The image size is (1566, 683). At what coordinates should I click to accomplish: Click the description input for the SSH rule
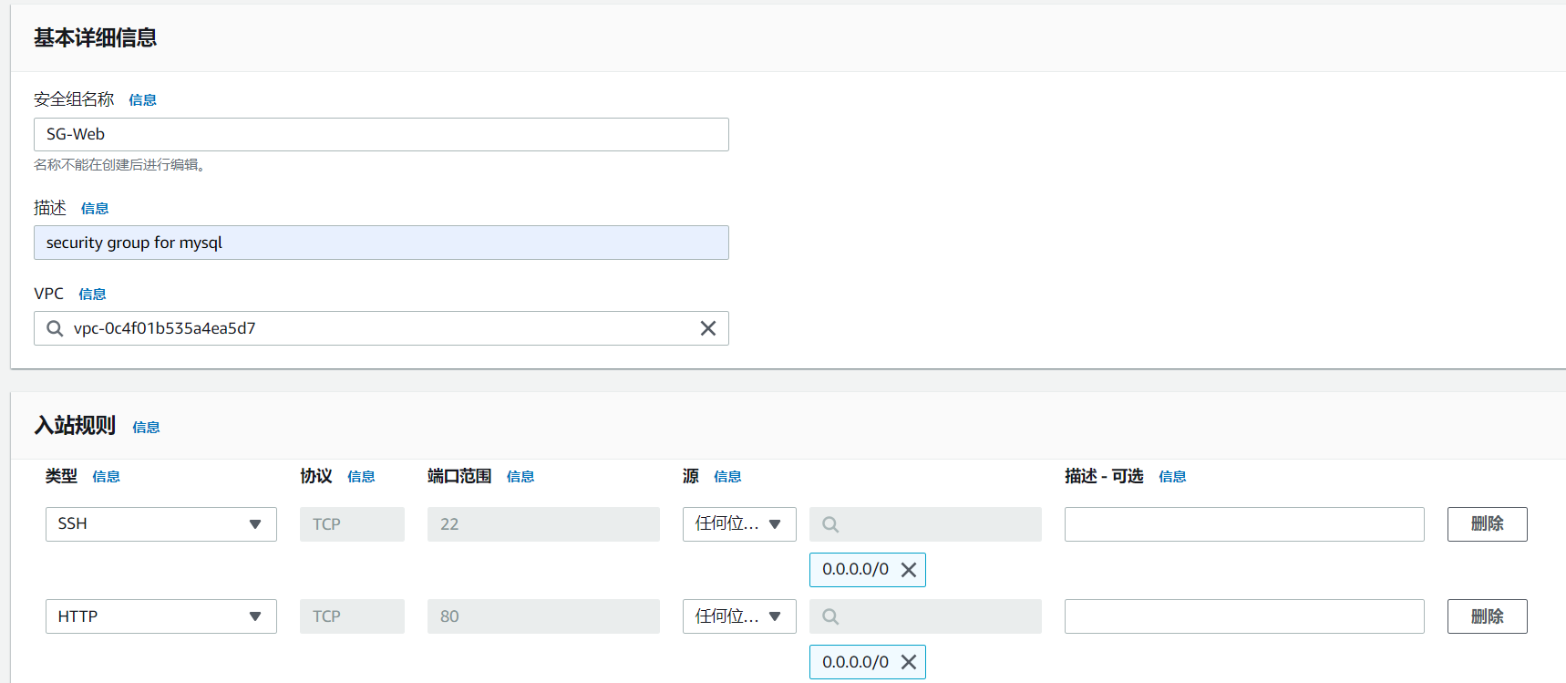point(1244,524)
